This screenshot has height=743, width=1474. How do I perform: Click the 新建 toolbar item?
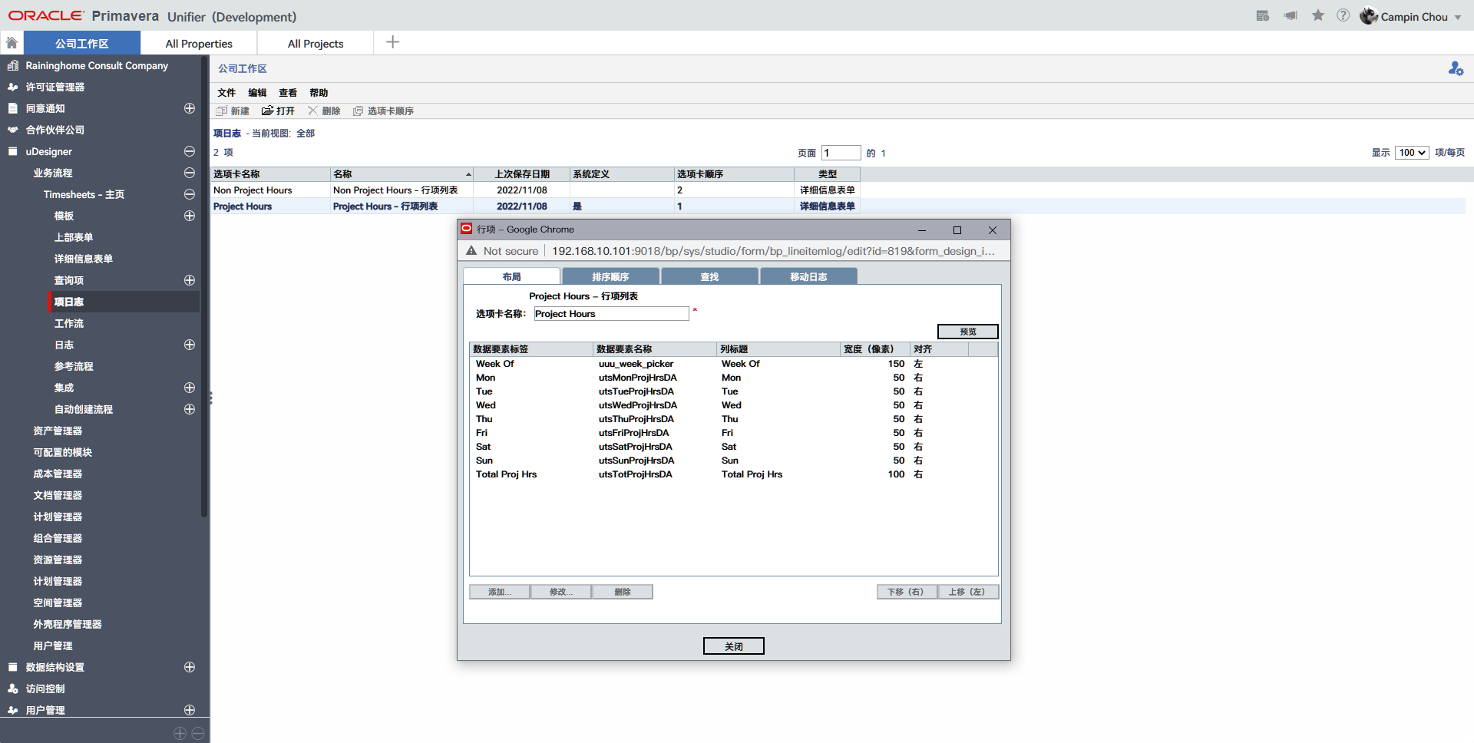pos(233,111)
